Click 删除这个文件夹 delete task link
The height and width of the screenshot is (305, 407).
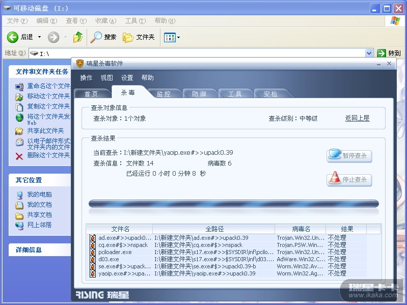49,155
